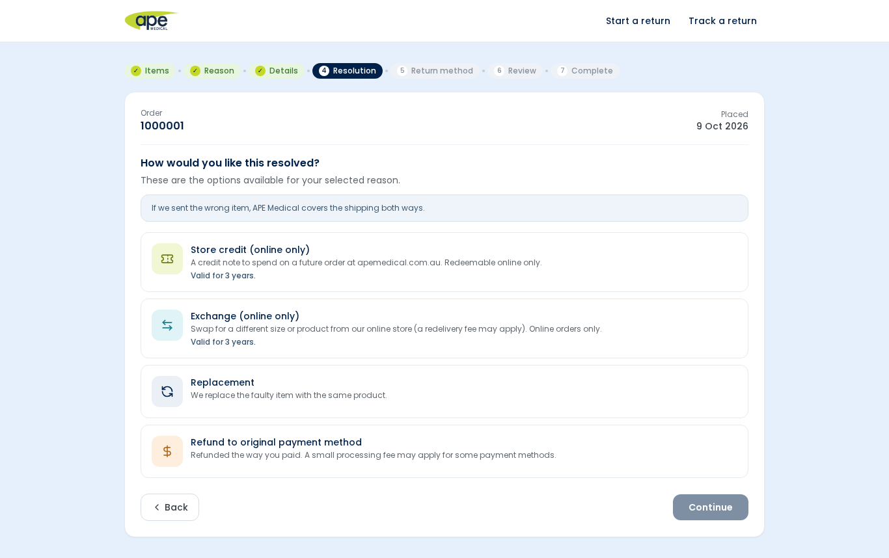Click the wrong item shipping notice
889x558 pixels.
click(x=444, y=208)
